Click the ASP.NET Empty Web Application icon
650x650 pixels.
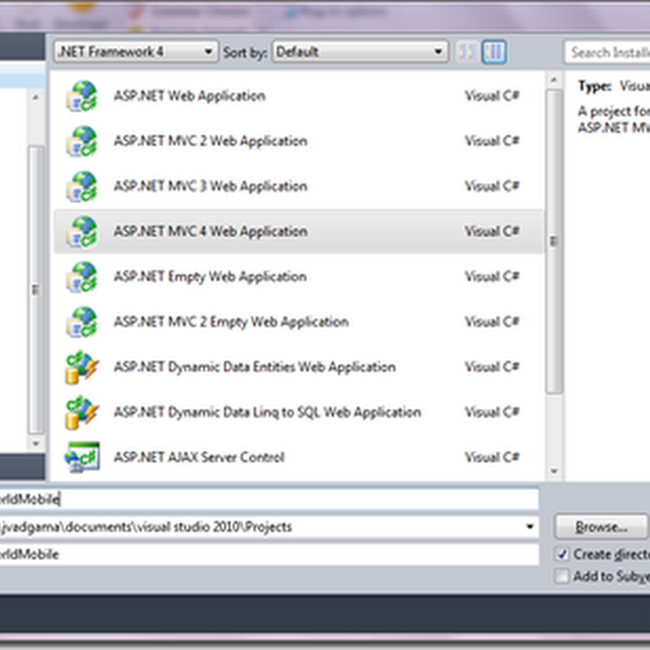pos(82,277)
